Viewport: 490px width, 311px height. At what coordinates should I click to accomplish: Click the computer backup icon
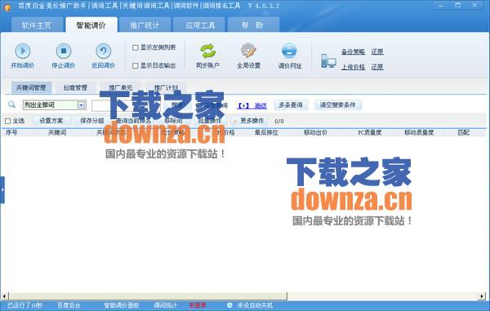click(328, 60)
